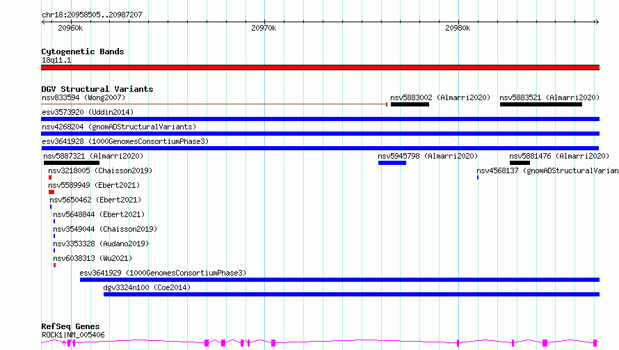Click the 18q11.1 band label
The image size is (619, 350).
click(56, 60)
